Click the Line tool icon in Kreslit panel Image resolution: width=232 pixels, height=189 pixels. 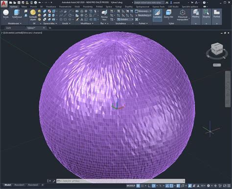pyautogui.click(x=65, y=15)
